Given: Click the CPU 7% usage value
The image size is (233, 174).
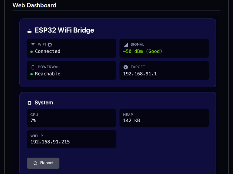Looking at the screenshot, I should tap(33, 121).
